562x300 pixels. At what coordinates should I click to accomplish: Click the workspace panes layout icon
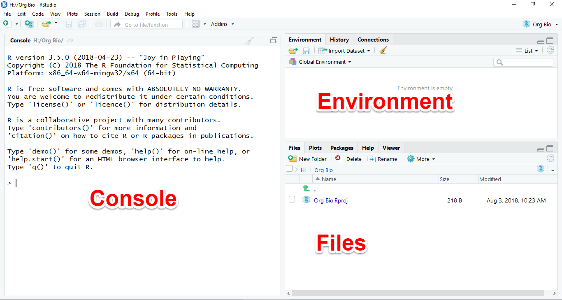[196, 24]
